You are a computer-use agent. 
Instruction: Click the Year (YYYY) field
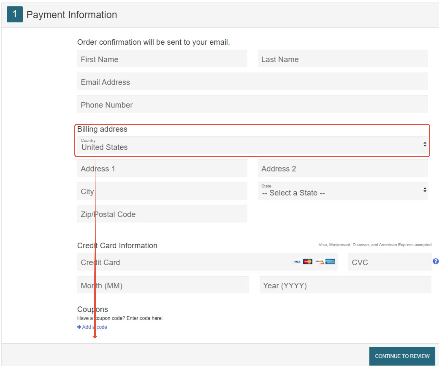pyautogui.click(x=345, y=285)
